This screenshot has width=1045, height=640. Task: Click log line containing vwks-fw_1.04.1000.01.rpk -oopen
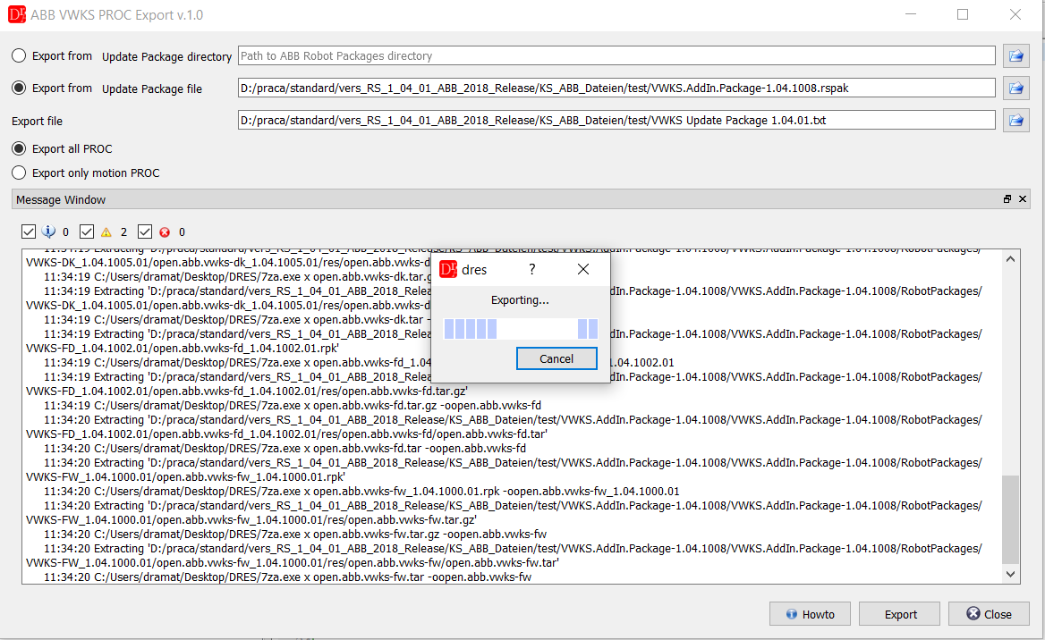pos(361,491)
